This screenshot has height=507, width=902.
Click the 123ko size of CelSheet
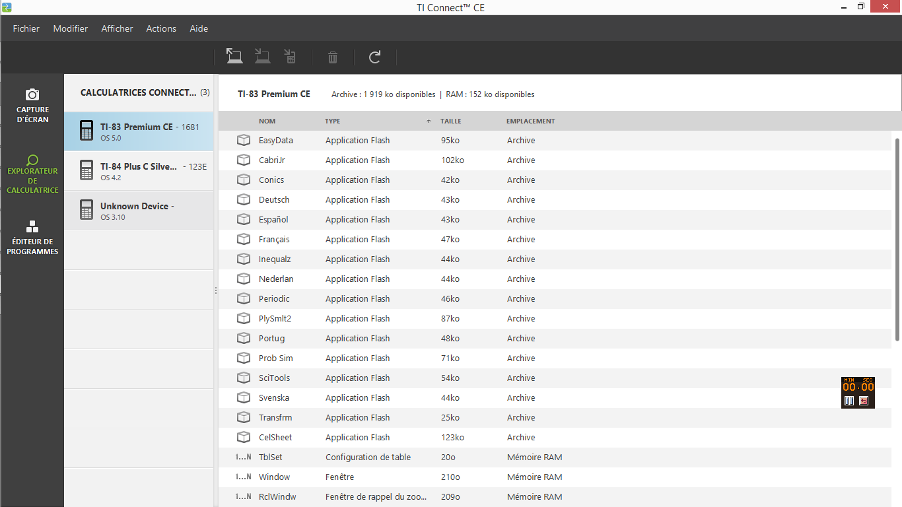pyautogui.click(x=452, y=437)
